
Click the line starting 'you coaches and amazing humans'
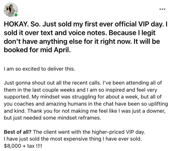coord(86,104)
